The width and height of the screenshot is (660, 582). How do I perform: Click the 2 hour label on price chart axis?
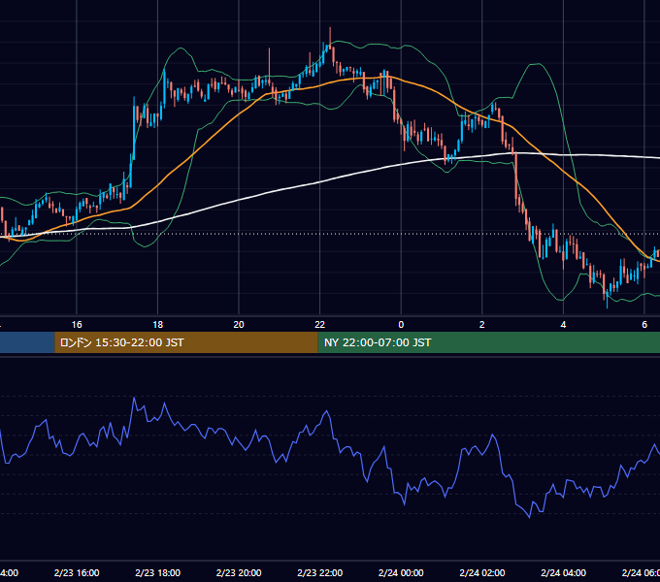482,325
